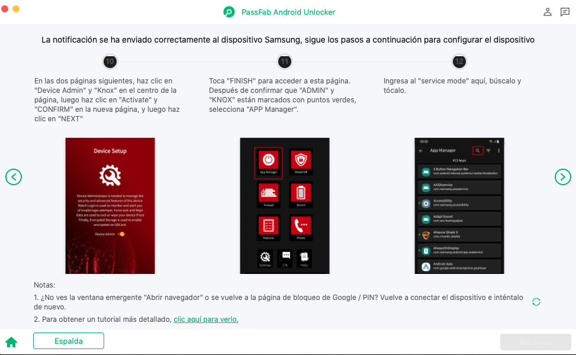This screenshot has width=576, height=355.
Task: Open the feedback message icon
Action: (565, 12)
